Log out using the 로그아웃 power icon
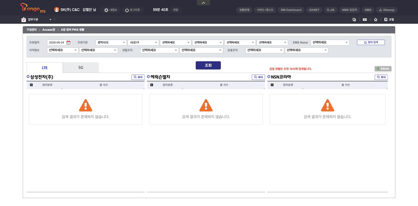The height and width of the screenshot is (206, 418). [127, 10]
